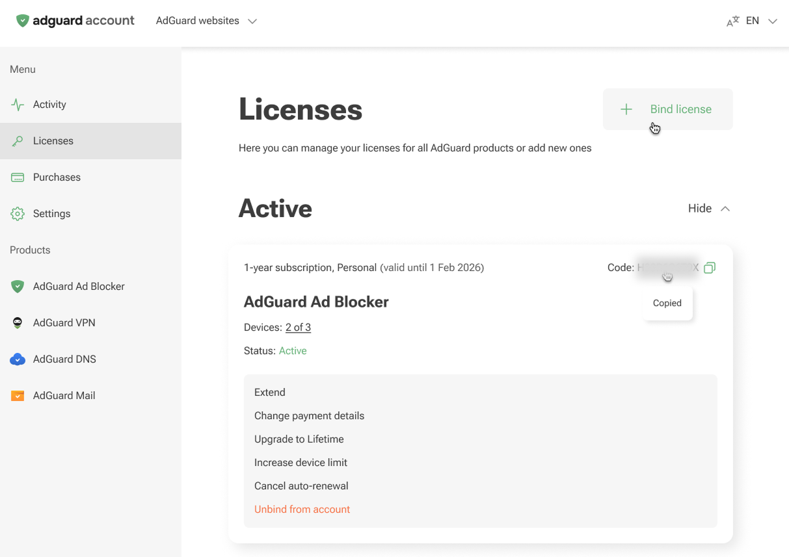The height and width of the screenshot is (557, 789).
Task: Click the 'Copied' tooltip
Action: (x=667, y=304)
